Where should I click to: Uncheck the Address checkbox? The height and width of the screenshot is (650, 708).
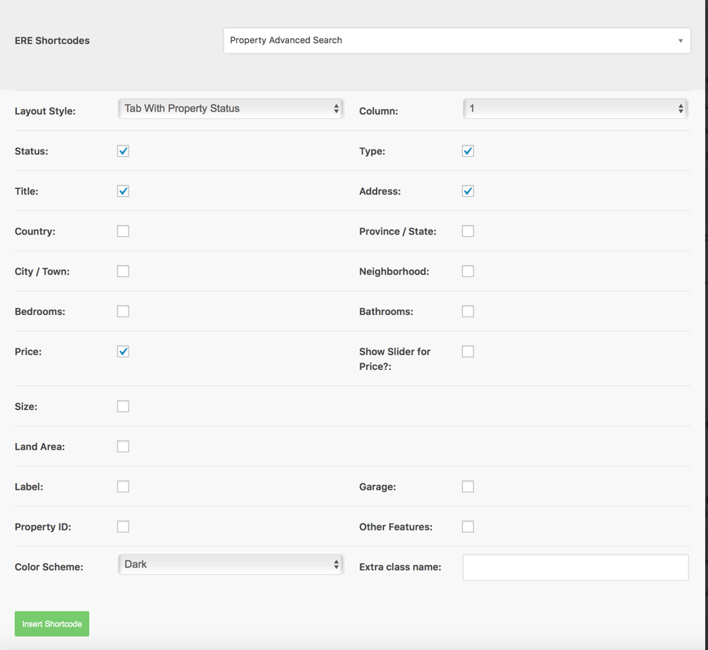(468, 192)
